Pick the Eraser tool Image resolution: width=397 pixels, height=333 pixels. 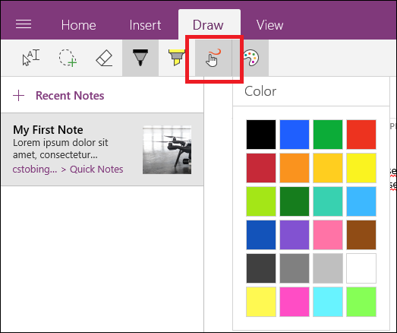tap(104, 58)
